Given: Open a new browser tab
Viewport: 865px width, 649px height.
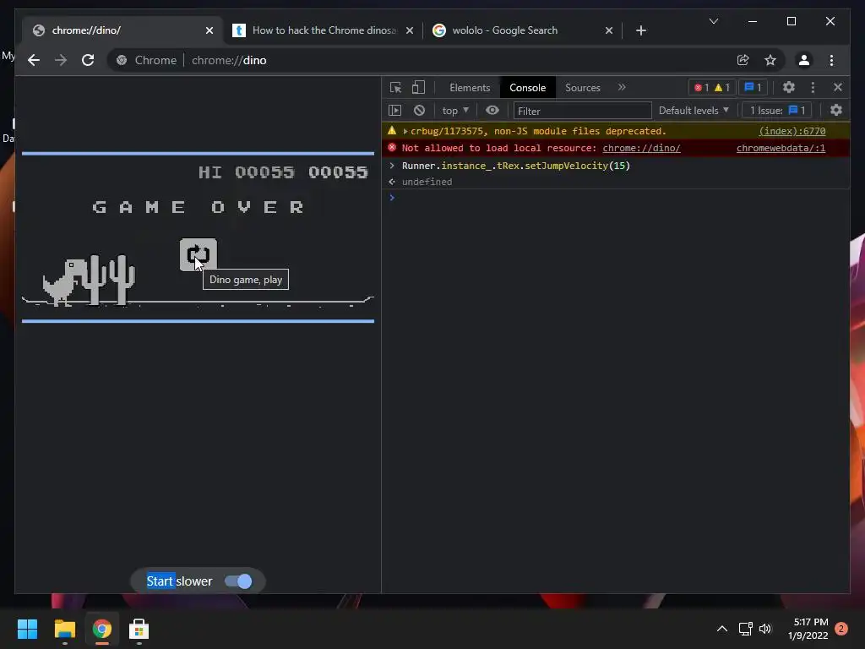Looking at the screenshot, I should click(x=640, y=30).
